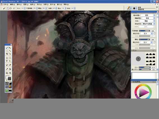This screenshot has width=159, height=119.
Task: Open the 方式 method dropdown
Action: [147, 21]
